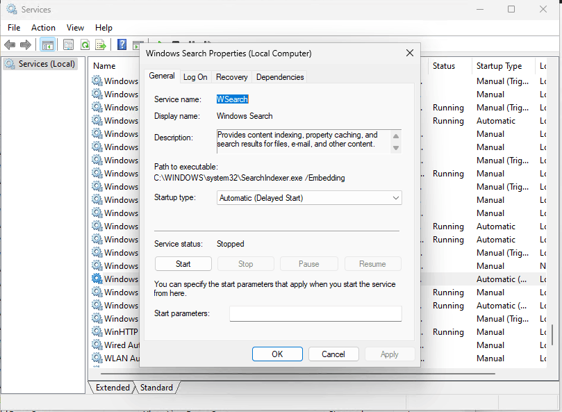Click the description box scroll-up arrow
The height and width of the screenshot is (412, 562).
pos(396,136)
